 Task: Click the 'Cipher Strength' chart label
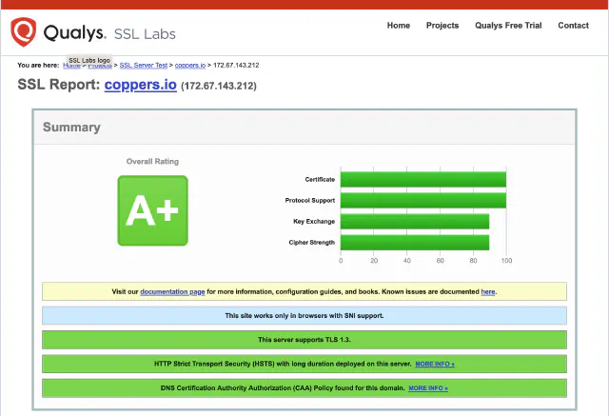pyautogui.click(x=311, y=243)
